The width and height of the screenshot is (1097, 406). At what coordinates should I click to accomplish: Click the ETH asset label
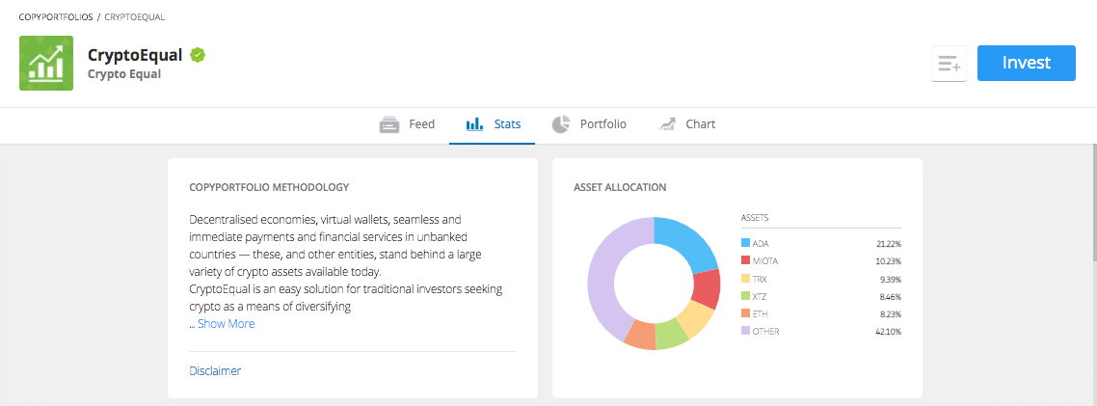[x=759, y=313]
